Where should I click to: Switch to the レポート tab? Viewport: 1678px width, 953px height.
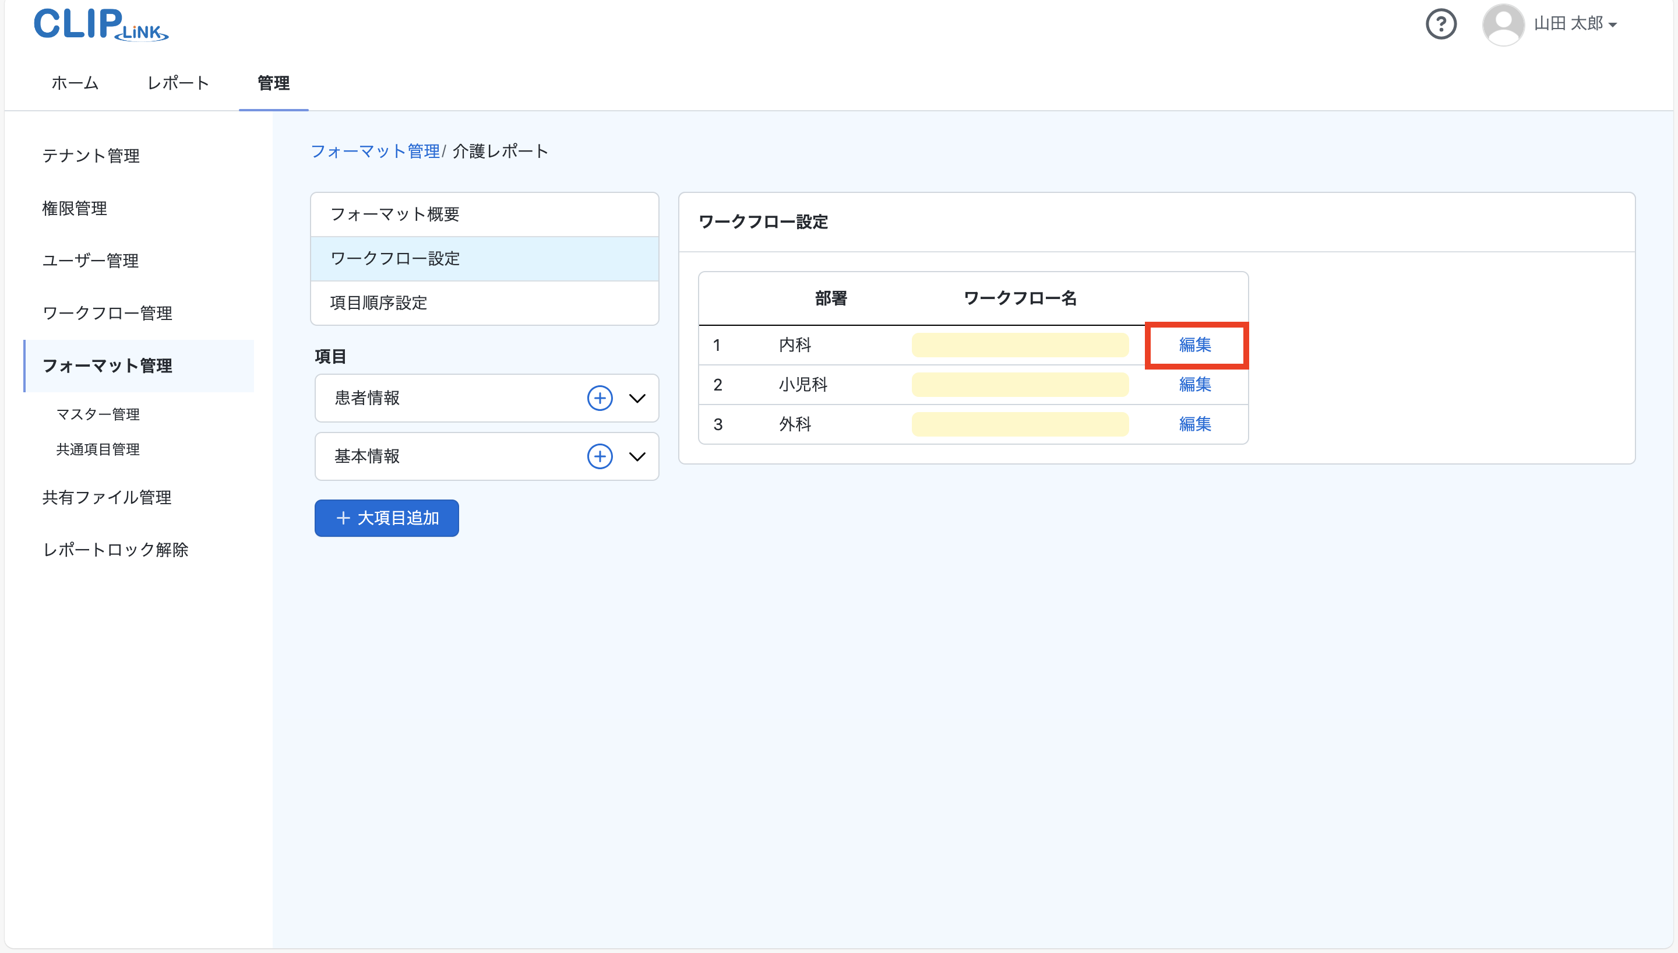point(178,83)
